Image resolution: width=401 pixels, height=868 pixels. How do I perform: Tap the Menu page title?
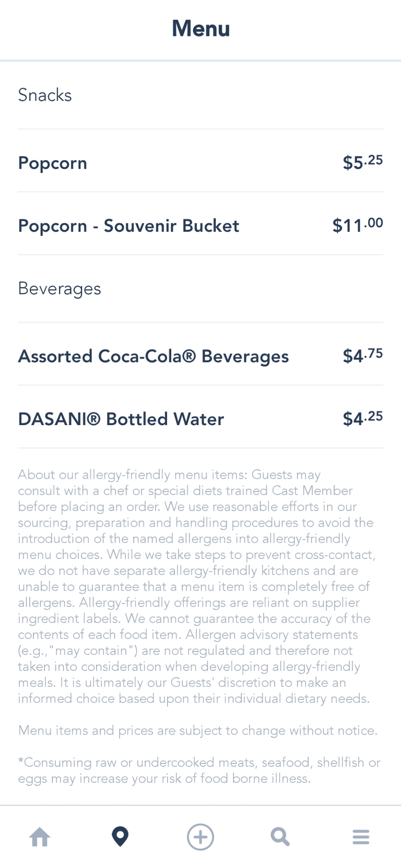[200, 29]
